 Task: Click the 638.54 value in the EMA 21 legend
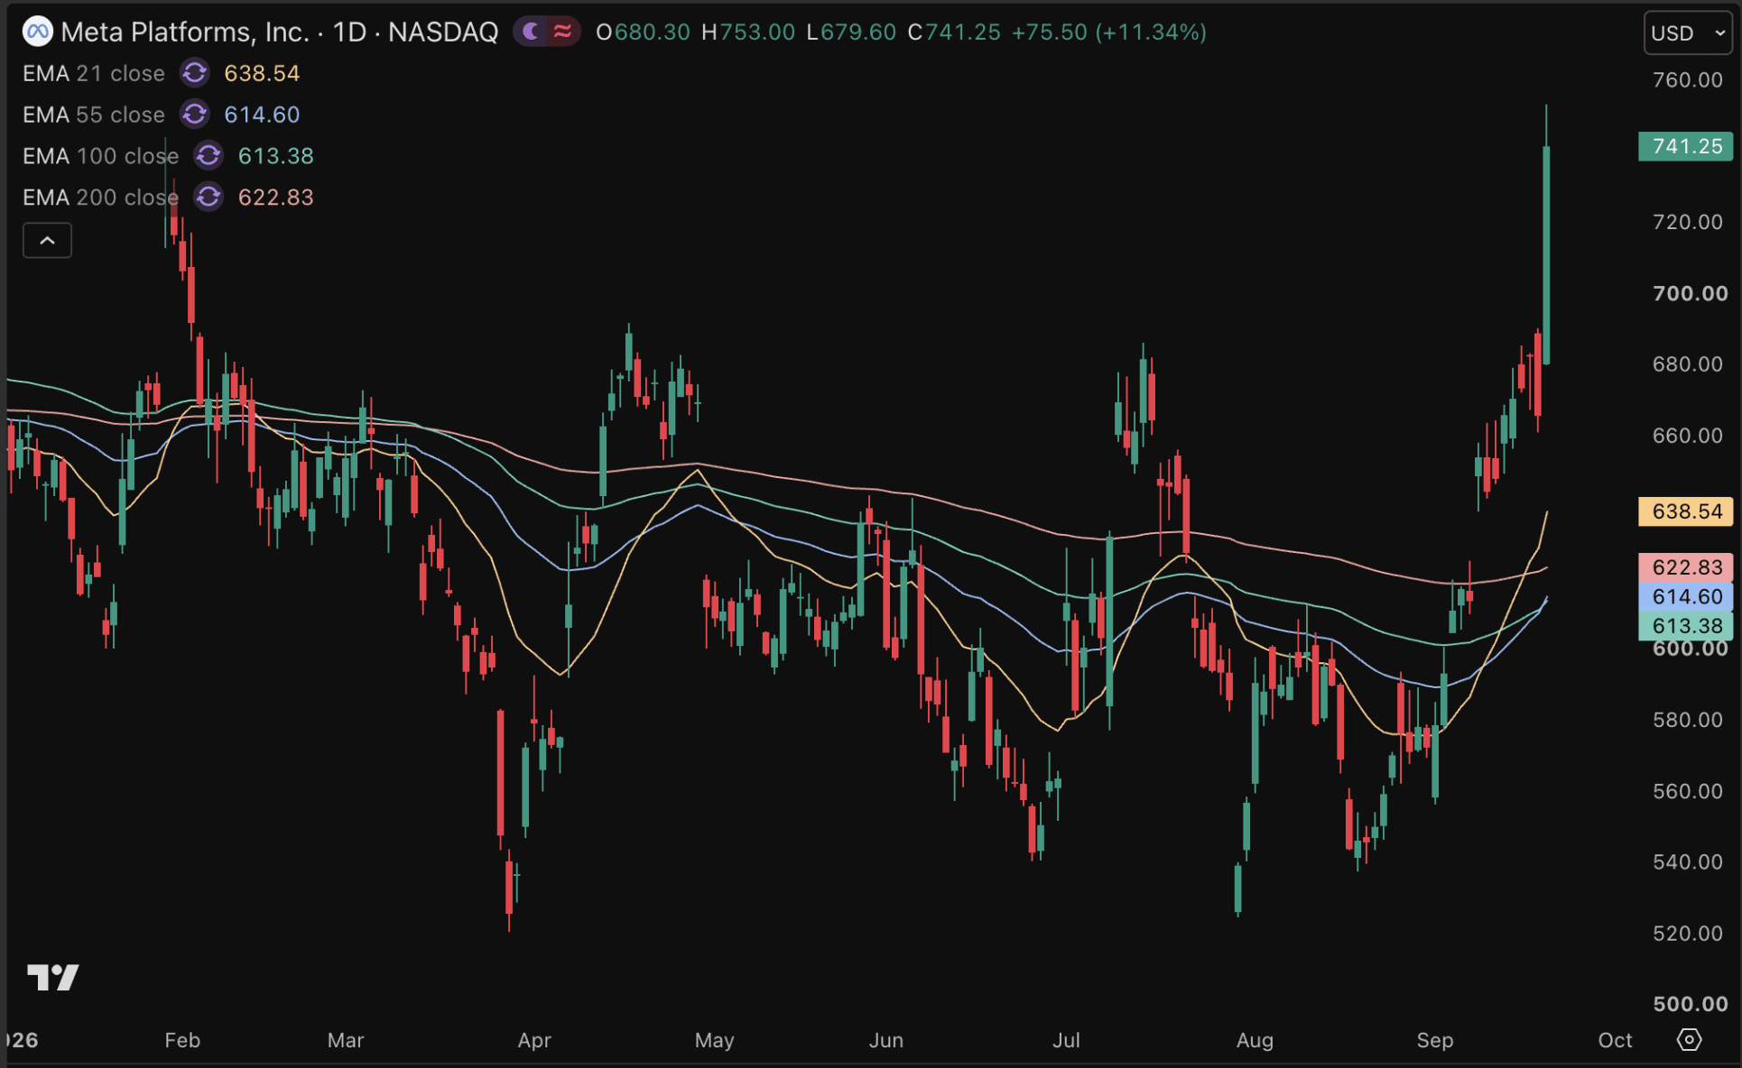(x=262, y=73)
